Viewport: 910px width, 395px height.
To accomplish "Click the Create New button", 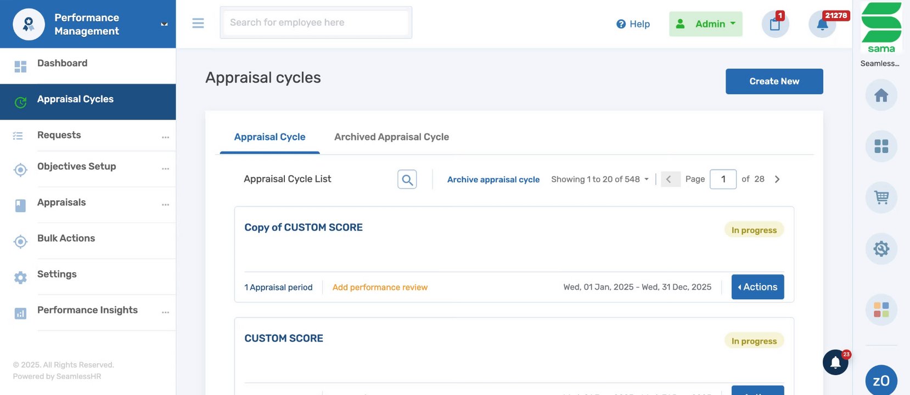I will pos(774,81).
